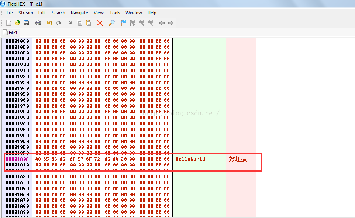Open the Navigate menu
The image size is (355, 218).
(x=79, y=13)
